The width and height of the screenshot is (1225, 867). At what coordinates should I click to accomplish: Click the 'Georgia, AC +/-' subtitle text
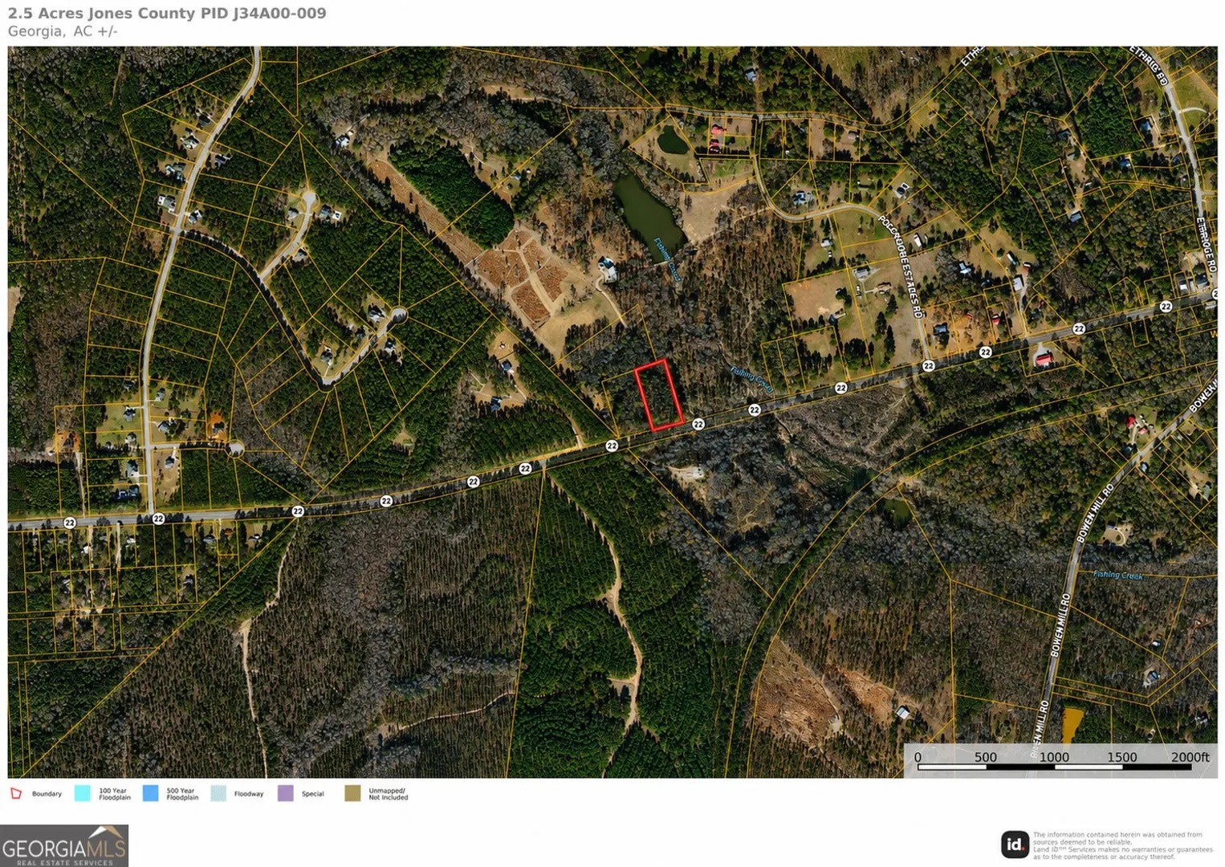coord(63,31)
